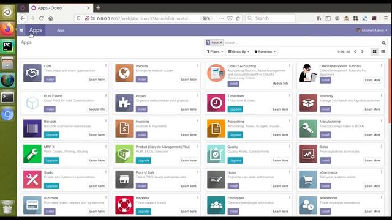The width and height of the screenshot is (392, 220).
Task: Open the Mitchell Admin user menu
Action: point(372,30)
